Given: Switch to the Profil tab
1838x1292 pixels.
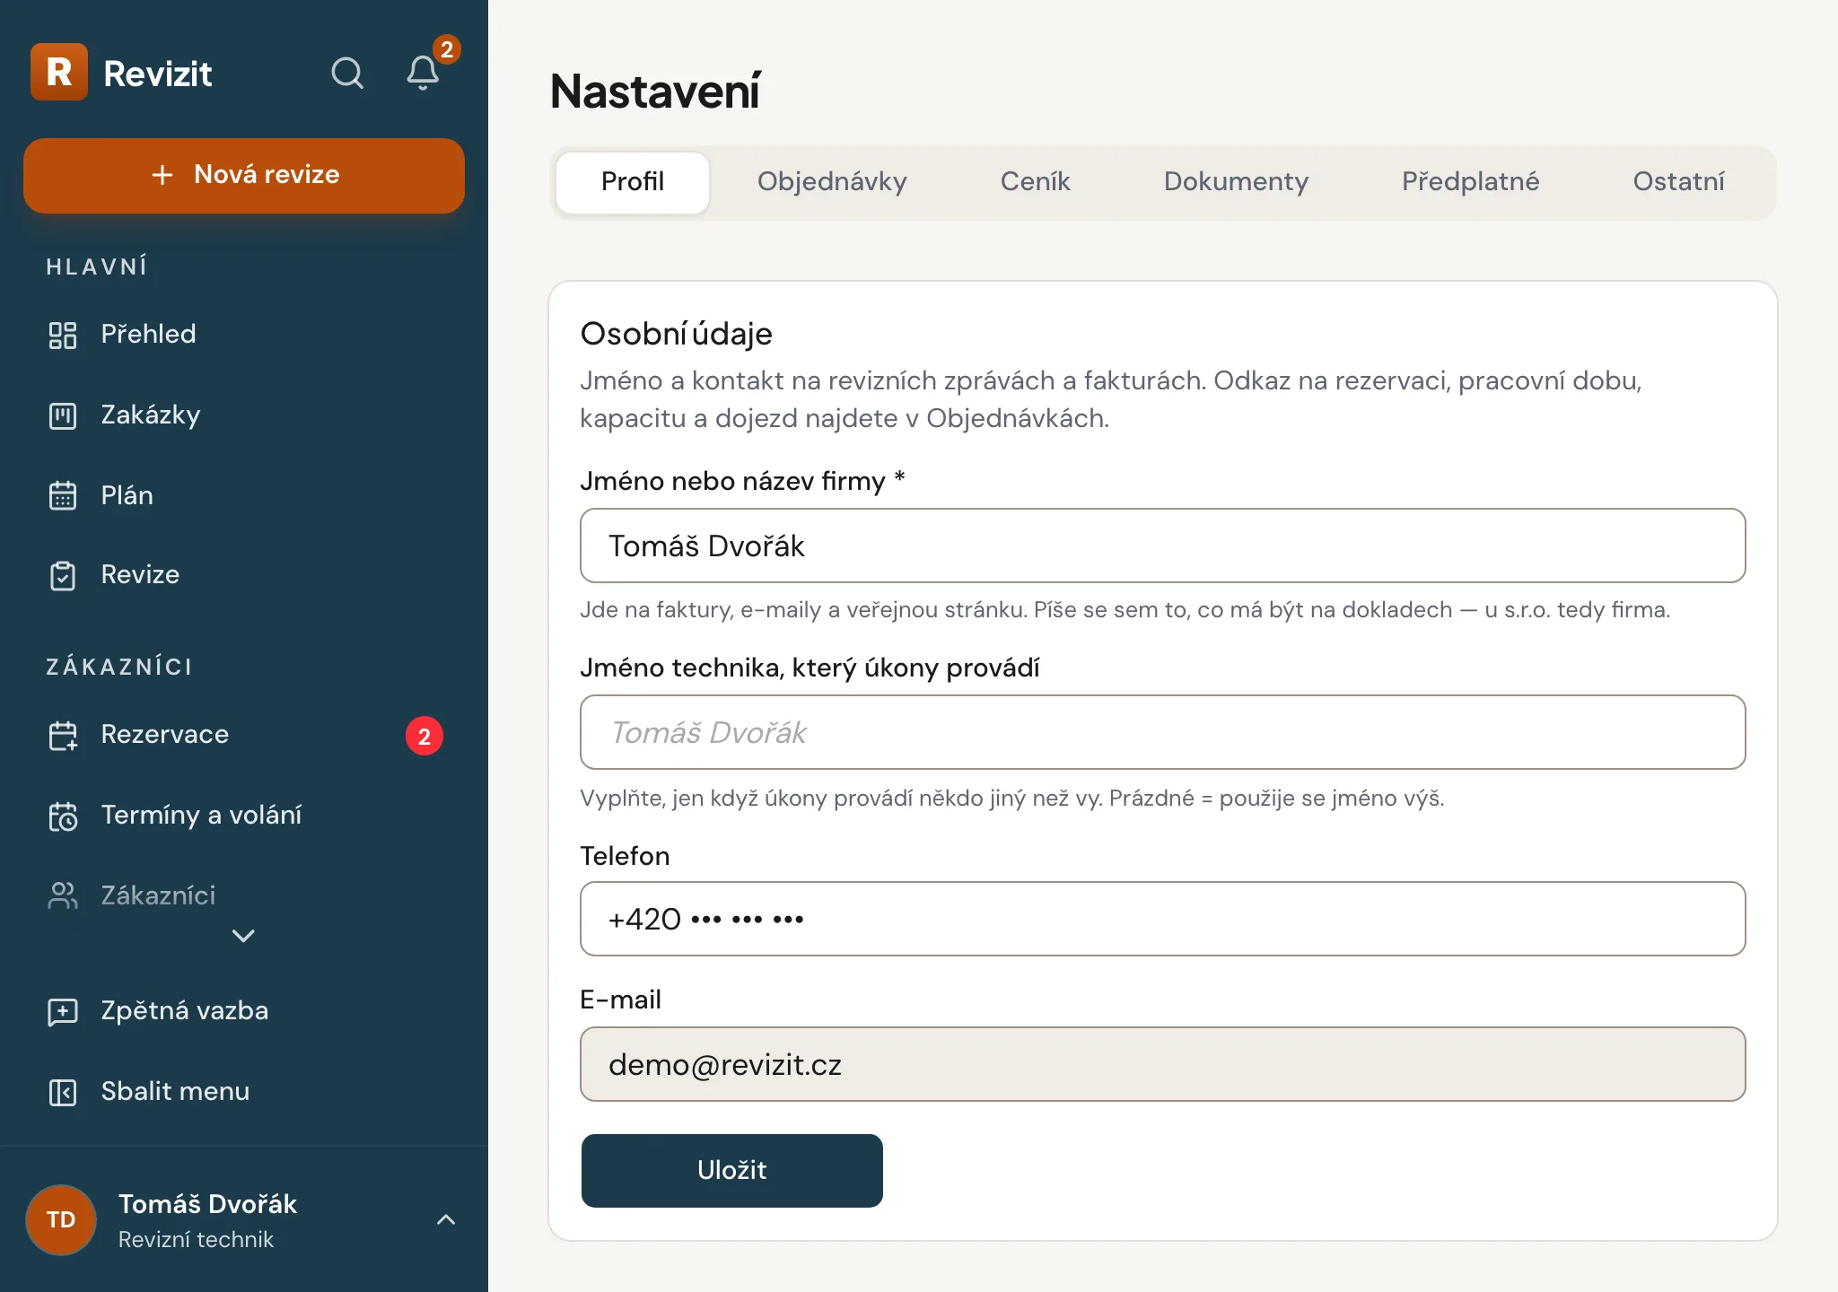Looking at the screenshot, I should point(633,182).
